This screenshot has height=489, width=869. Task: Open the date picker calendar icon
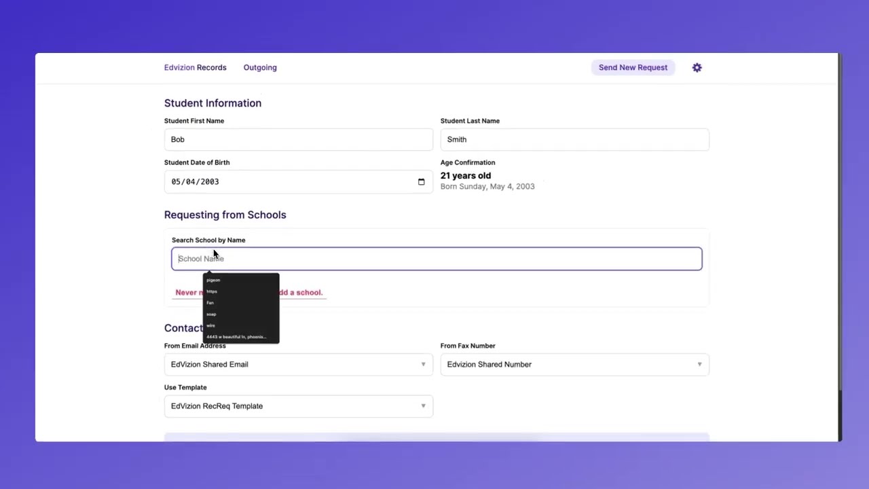point(421,182)
